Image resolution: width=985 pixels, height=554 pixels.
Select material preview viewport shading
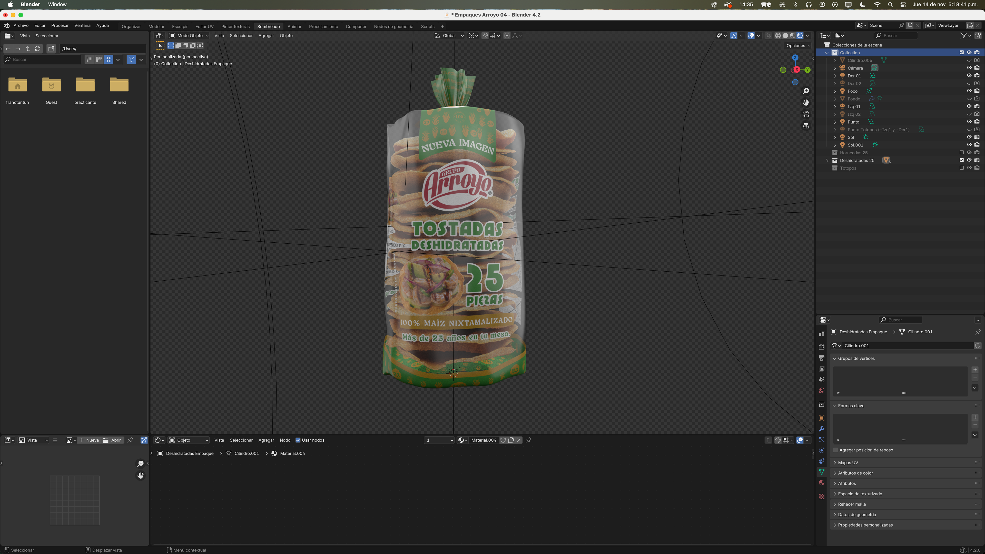pos(792,36)
